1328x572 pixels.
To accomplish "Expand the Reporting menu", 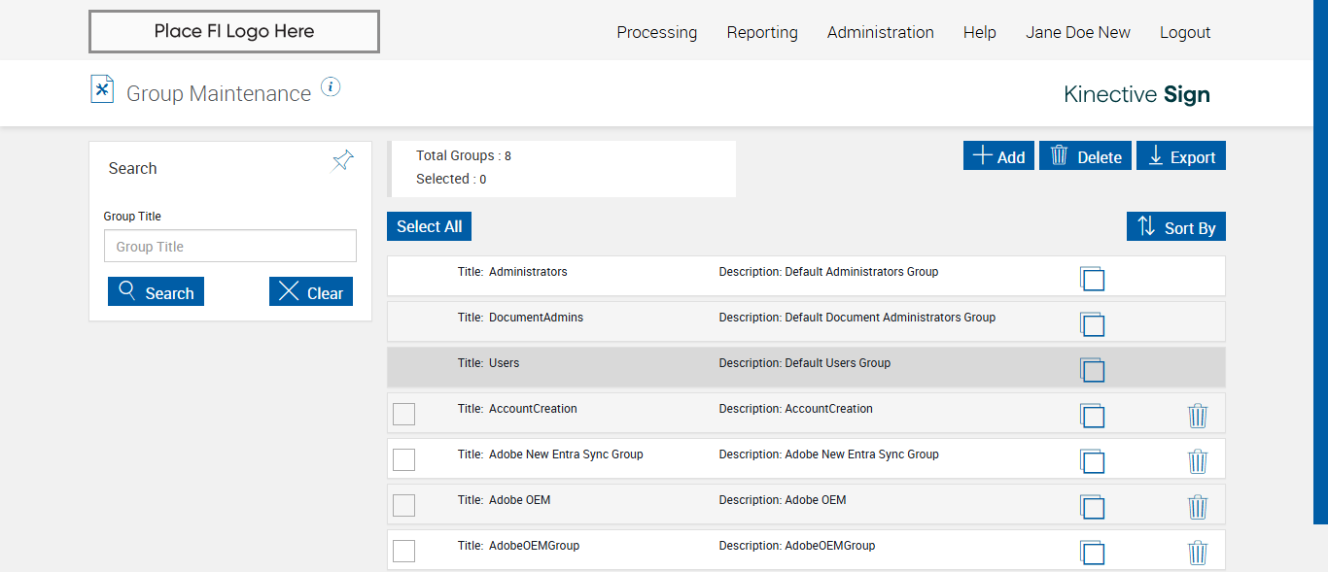I will [762, 32].
